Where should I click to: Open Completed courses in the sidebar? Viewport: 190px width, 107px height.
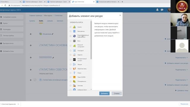pyautogui.click(x=12, y=17)
